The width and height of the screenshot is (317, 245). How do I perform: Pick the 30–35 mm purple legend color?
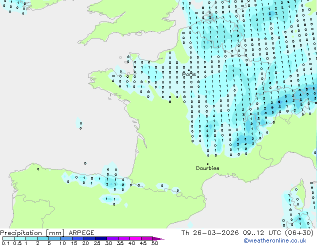pyautogui.click(x=112, y=238)
